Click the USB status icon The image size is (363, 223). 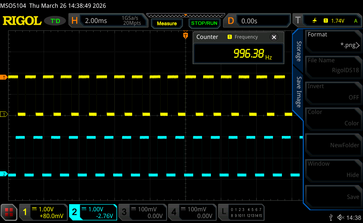(331, 217)
